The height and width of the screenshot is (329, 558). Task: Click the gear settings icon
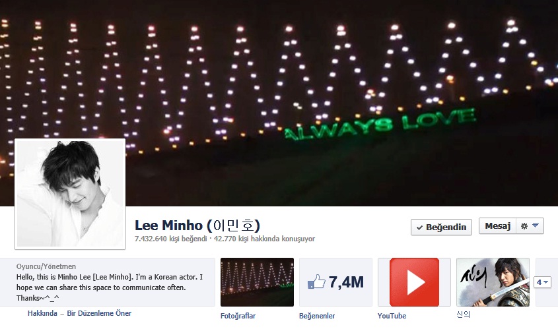pyautogui.click(x=524, y=226)
